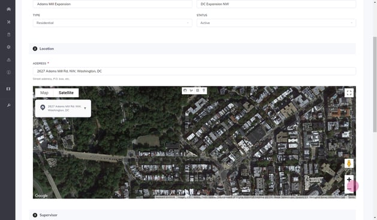Expand the map address card dropdown arrow
This screenshot has height=220, width=377.
pyautogui.click(x=85, y=108)
